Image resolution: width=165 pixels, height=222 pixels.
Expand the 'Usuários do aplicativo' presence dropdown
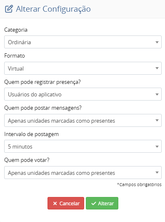[x=83, y=94]
